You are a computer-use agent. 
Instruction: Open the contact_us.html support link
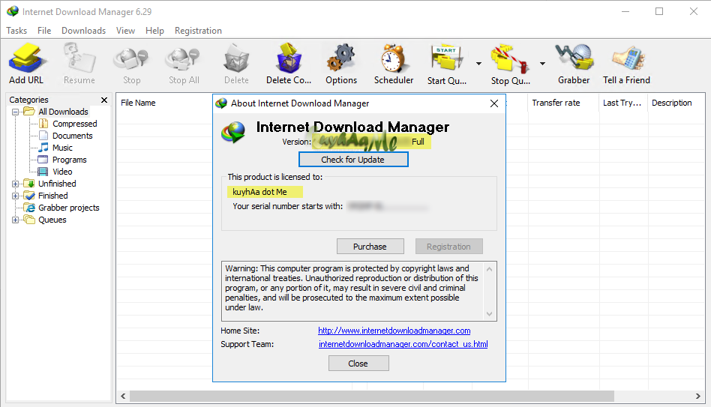point(403,344)
